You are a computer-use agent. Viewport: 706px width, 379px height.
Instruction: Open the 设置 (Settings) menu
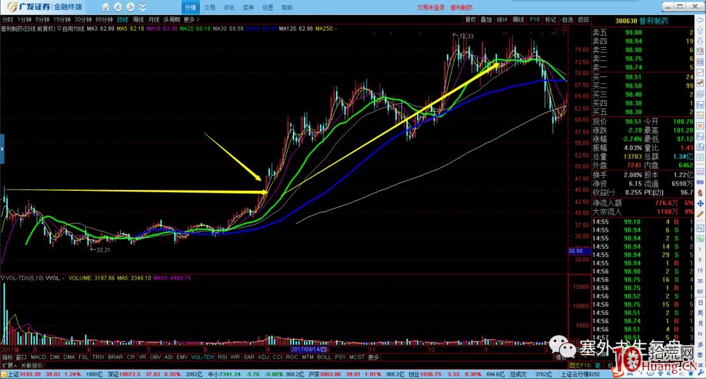point(268,7)
